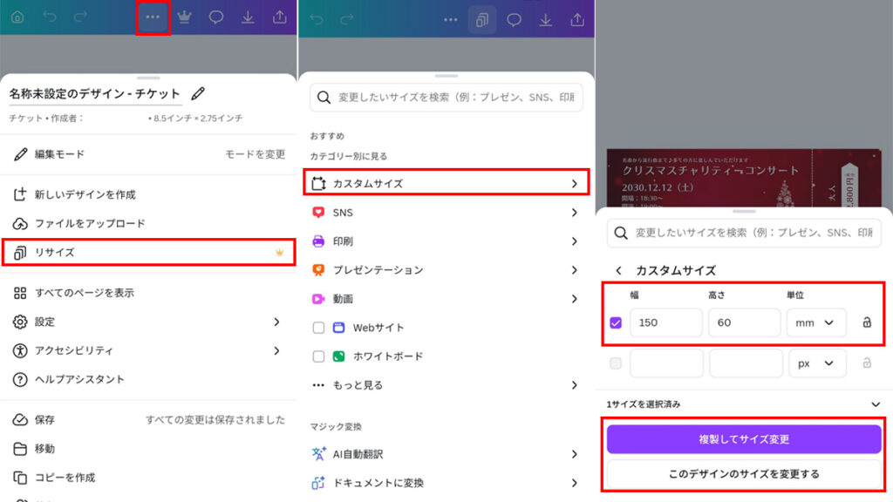Go back using the arrow beside カスタムサイズ title
Screen dimensions: 893x502
point(618,270)
